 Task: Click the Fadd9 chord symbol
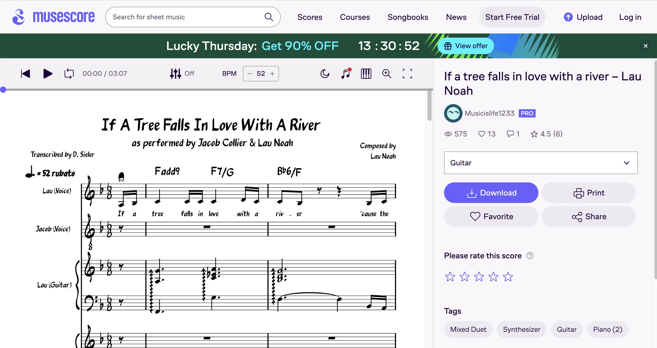click(x=167, y=171)
